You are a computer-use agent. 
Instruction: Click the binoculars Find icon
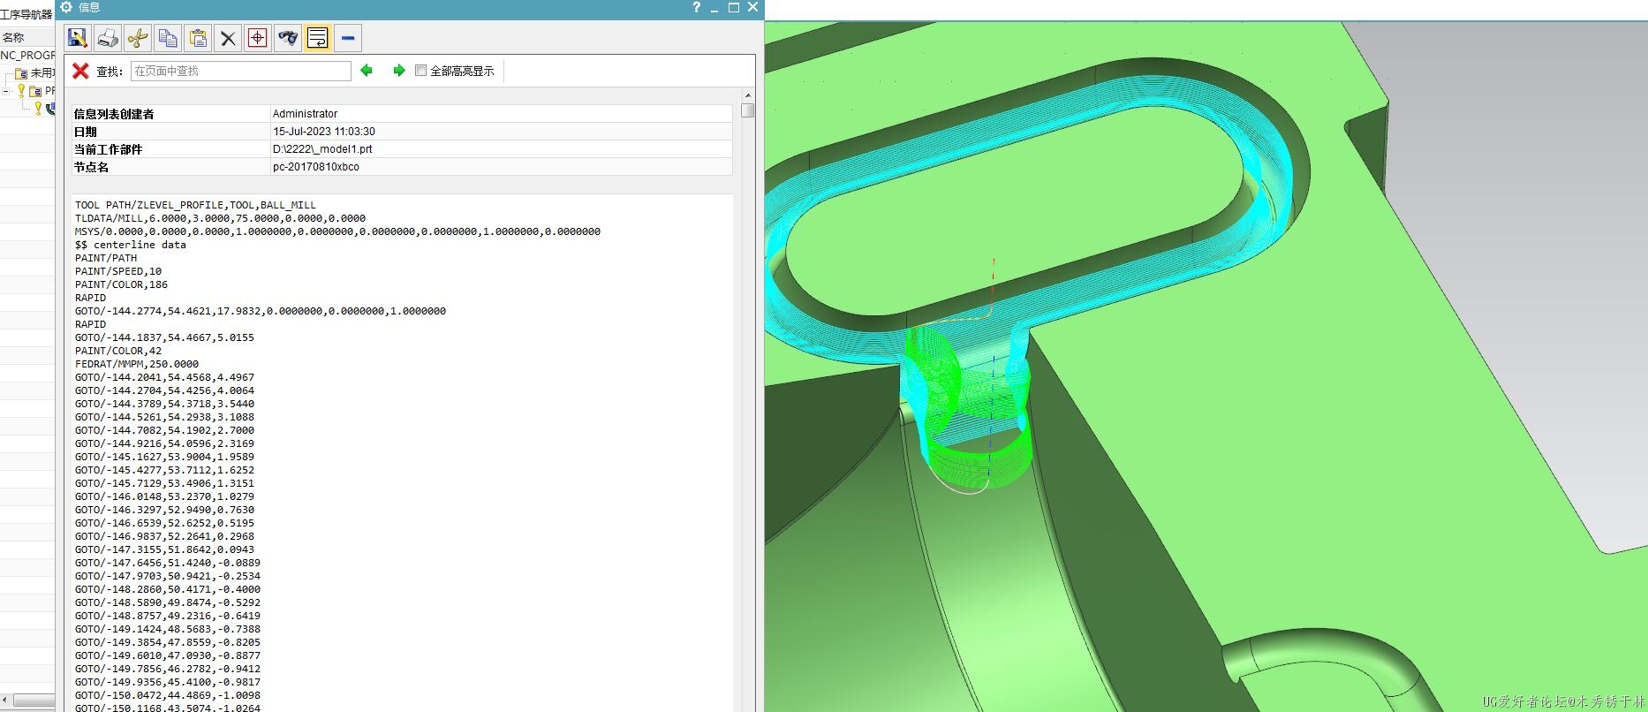pos(288,38)
